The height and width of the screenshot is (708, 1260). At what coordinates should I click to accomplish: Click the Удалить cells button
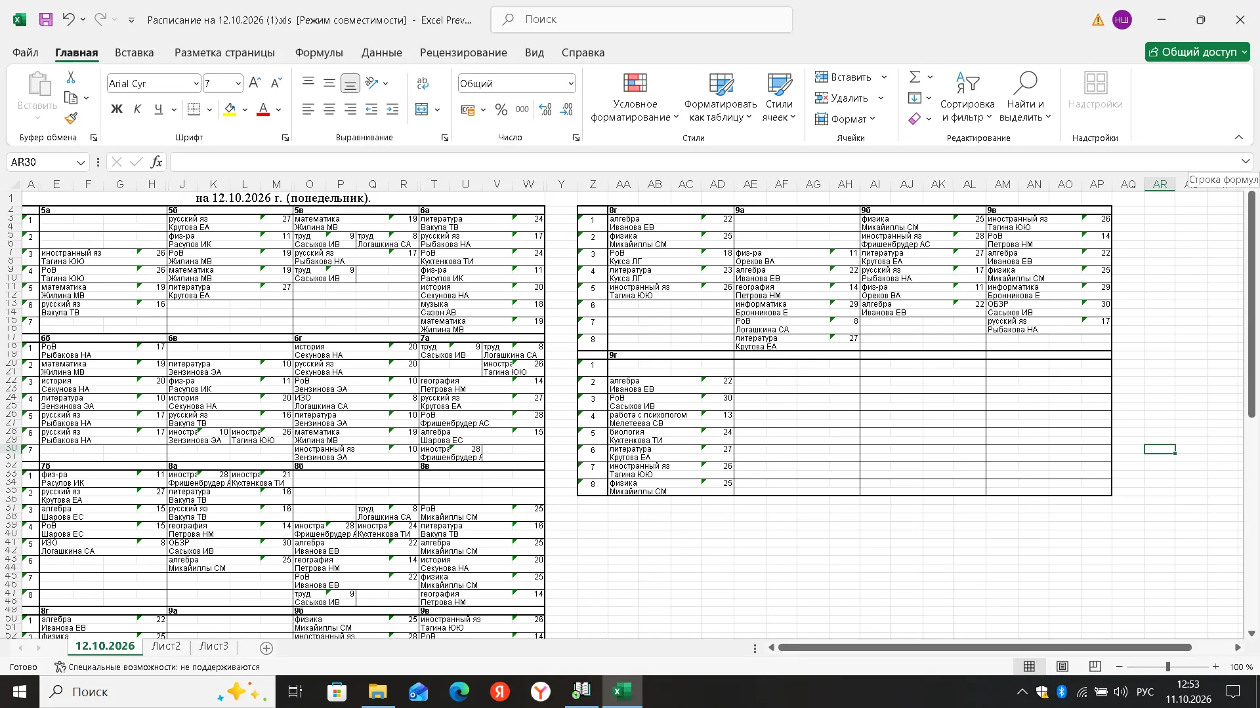(x=842, y=98)
